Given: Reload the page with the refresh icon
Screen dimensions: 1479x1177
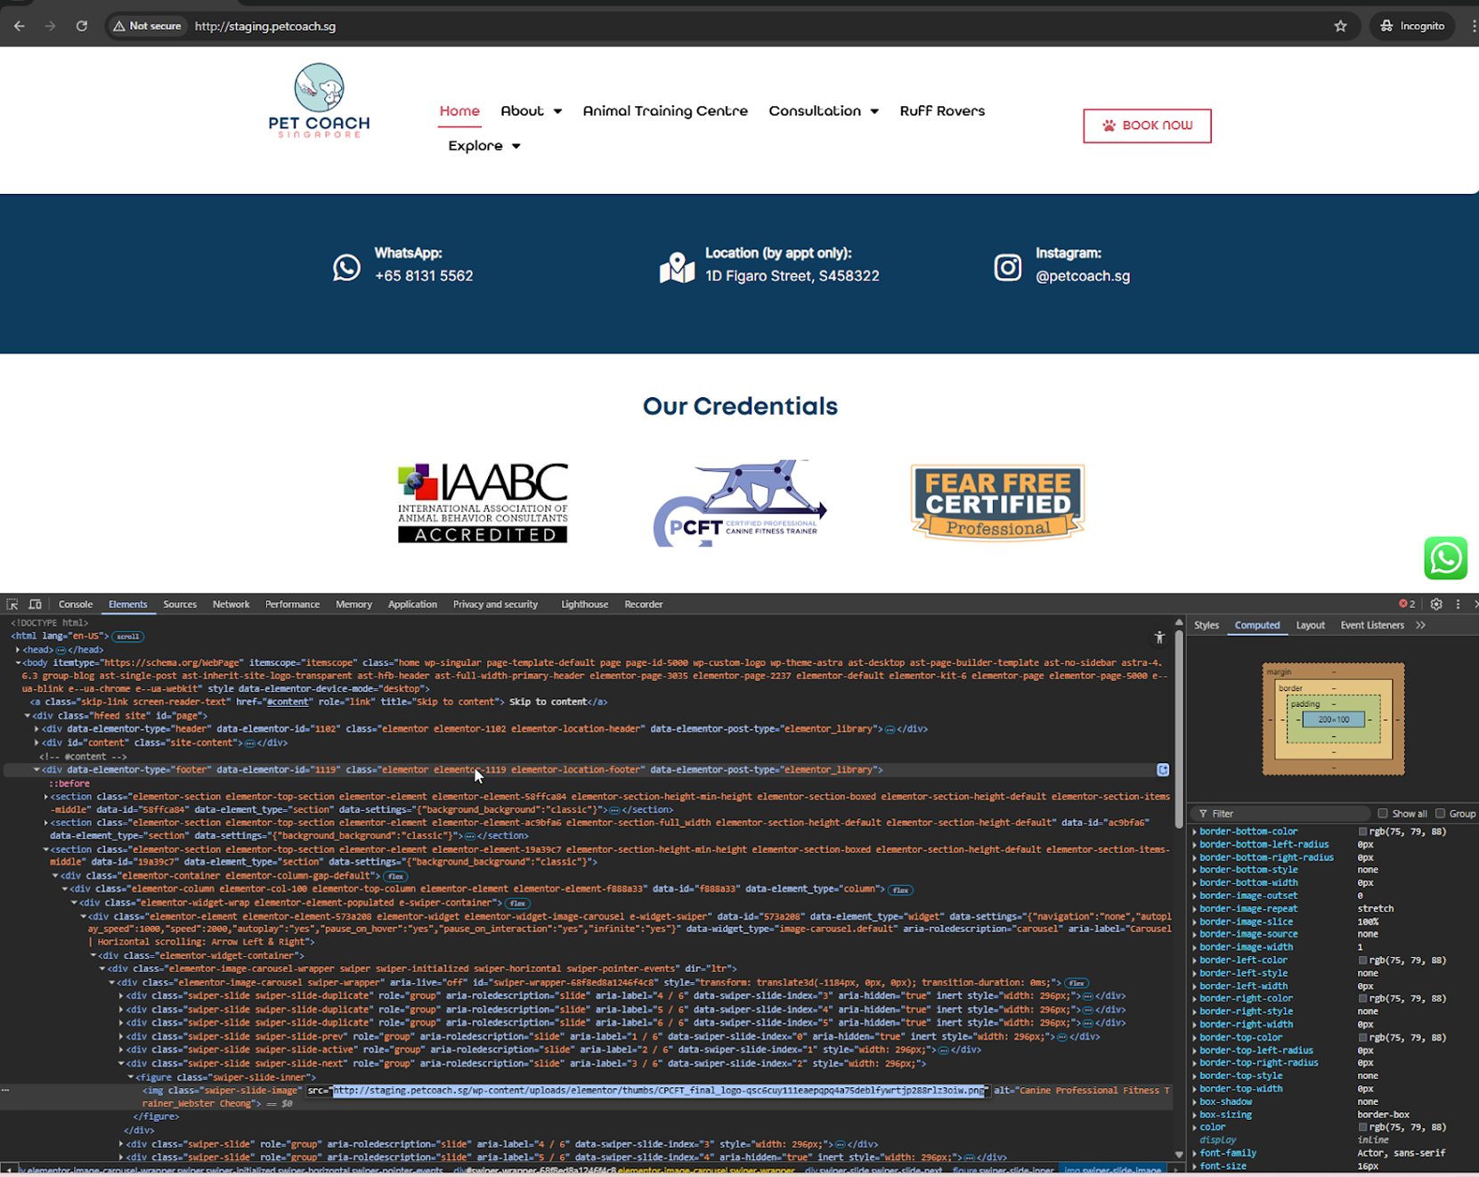Looking at the screenshot, I should 81,26.
